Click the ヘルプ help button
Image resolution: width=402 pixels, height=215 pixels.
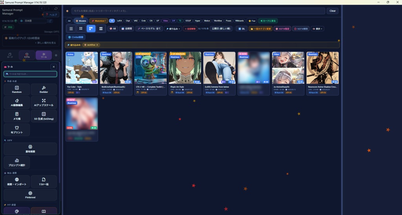point(51,15)
